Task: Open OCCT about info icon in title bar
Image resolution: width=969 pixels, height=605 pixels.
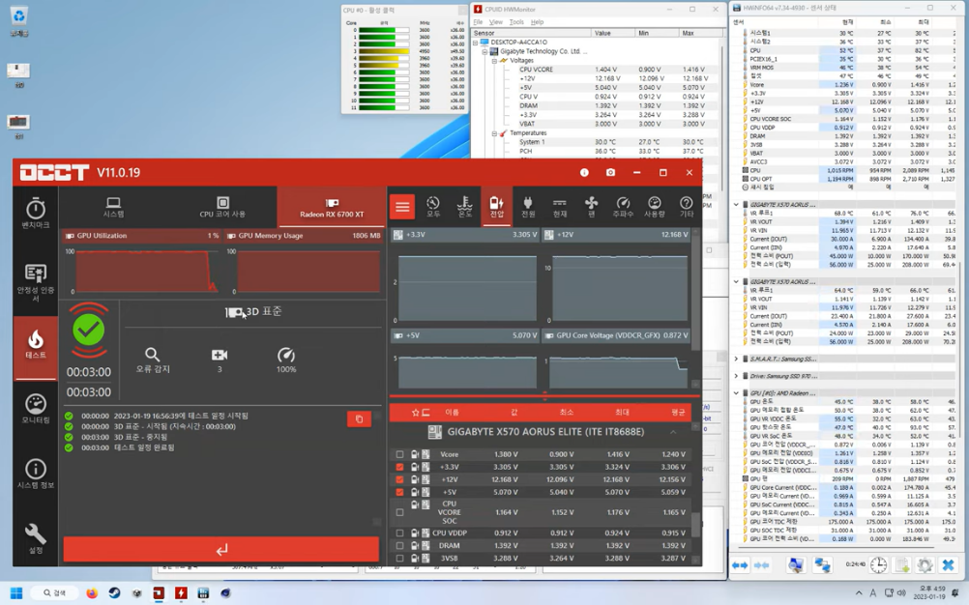Action: coord(584,173)
